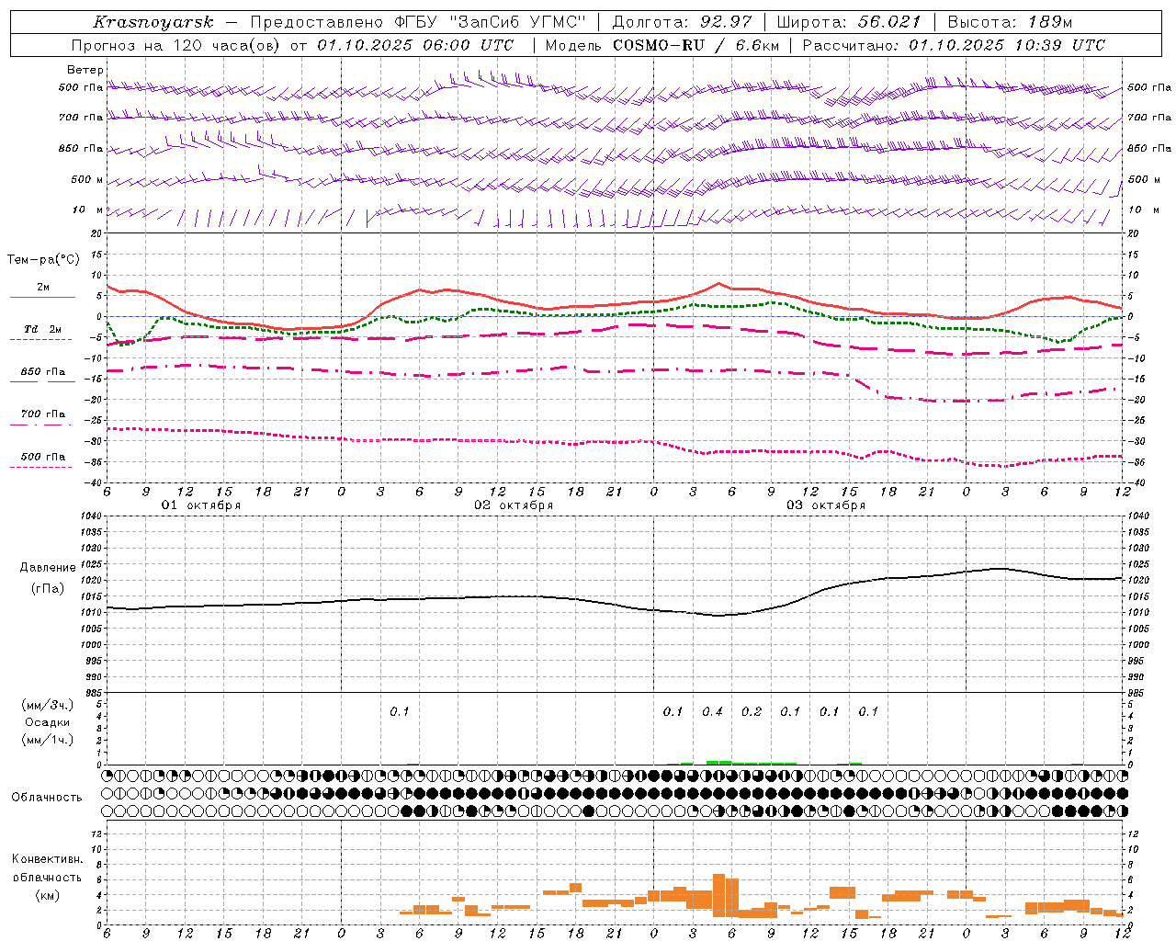The image size is (1176, 941).
Task: Click the '0.4' precipitation amount value
Action: pyautogui.click(x=712, y=711)
